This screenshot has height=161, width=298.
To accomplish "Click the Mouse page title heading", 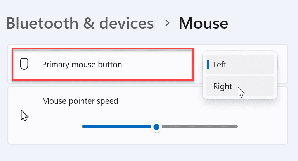I will click(203, 24).
